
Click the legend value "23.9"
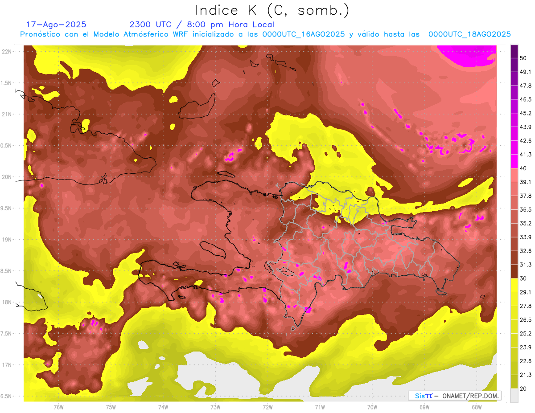coord(526,348)
